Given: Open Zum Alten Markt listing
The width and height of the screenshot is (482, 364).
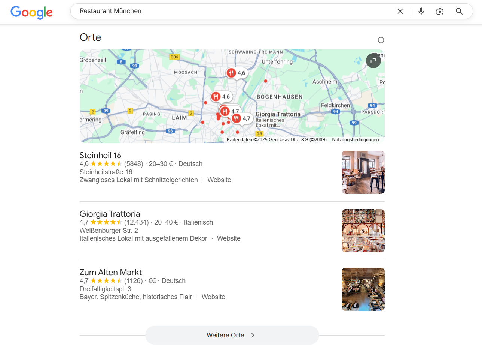Looking at the screenshot, I should coord(110,272).
